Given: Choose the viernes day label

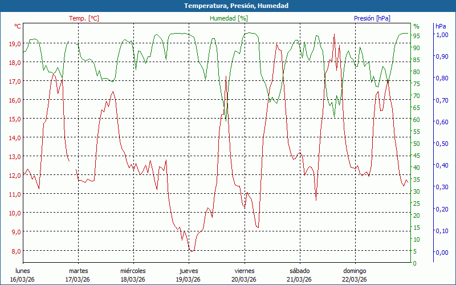Looking at the screenshot, I should tap(244, 271).
